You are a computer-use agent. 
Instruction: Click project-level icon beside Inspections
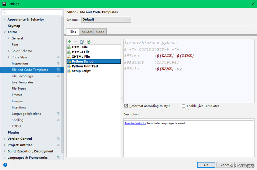[58, 63]
